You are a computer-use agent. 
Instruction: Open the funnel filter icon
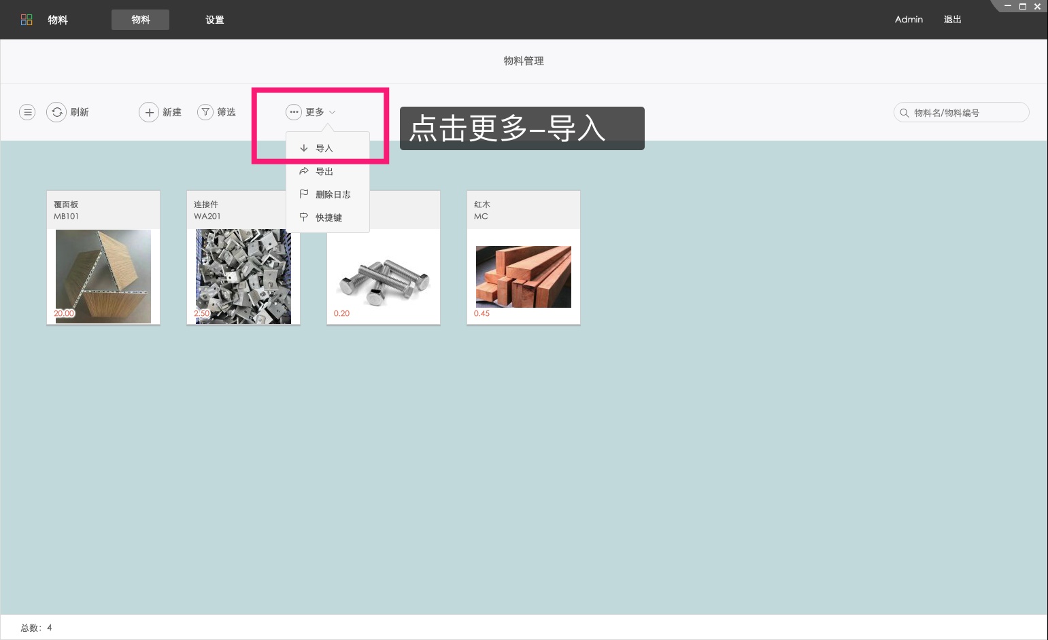click(x=205, y=112)
